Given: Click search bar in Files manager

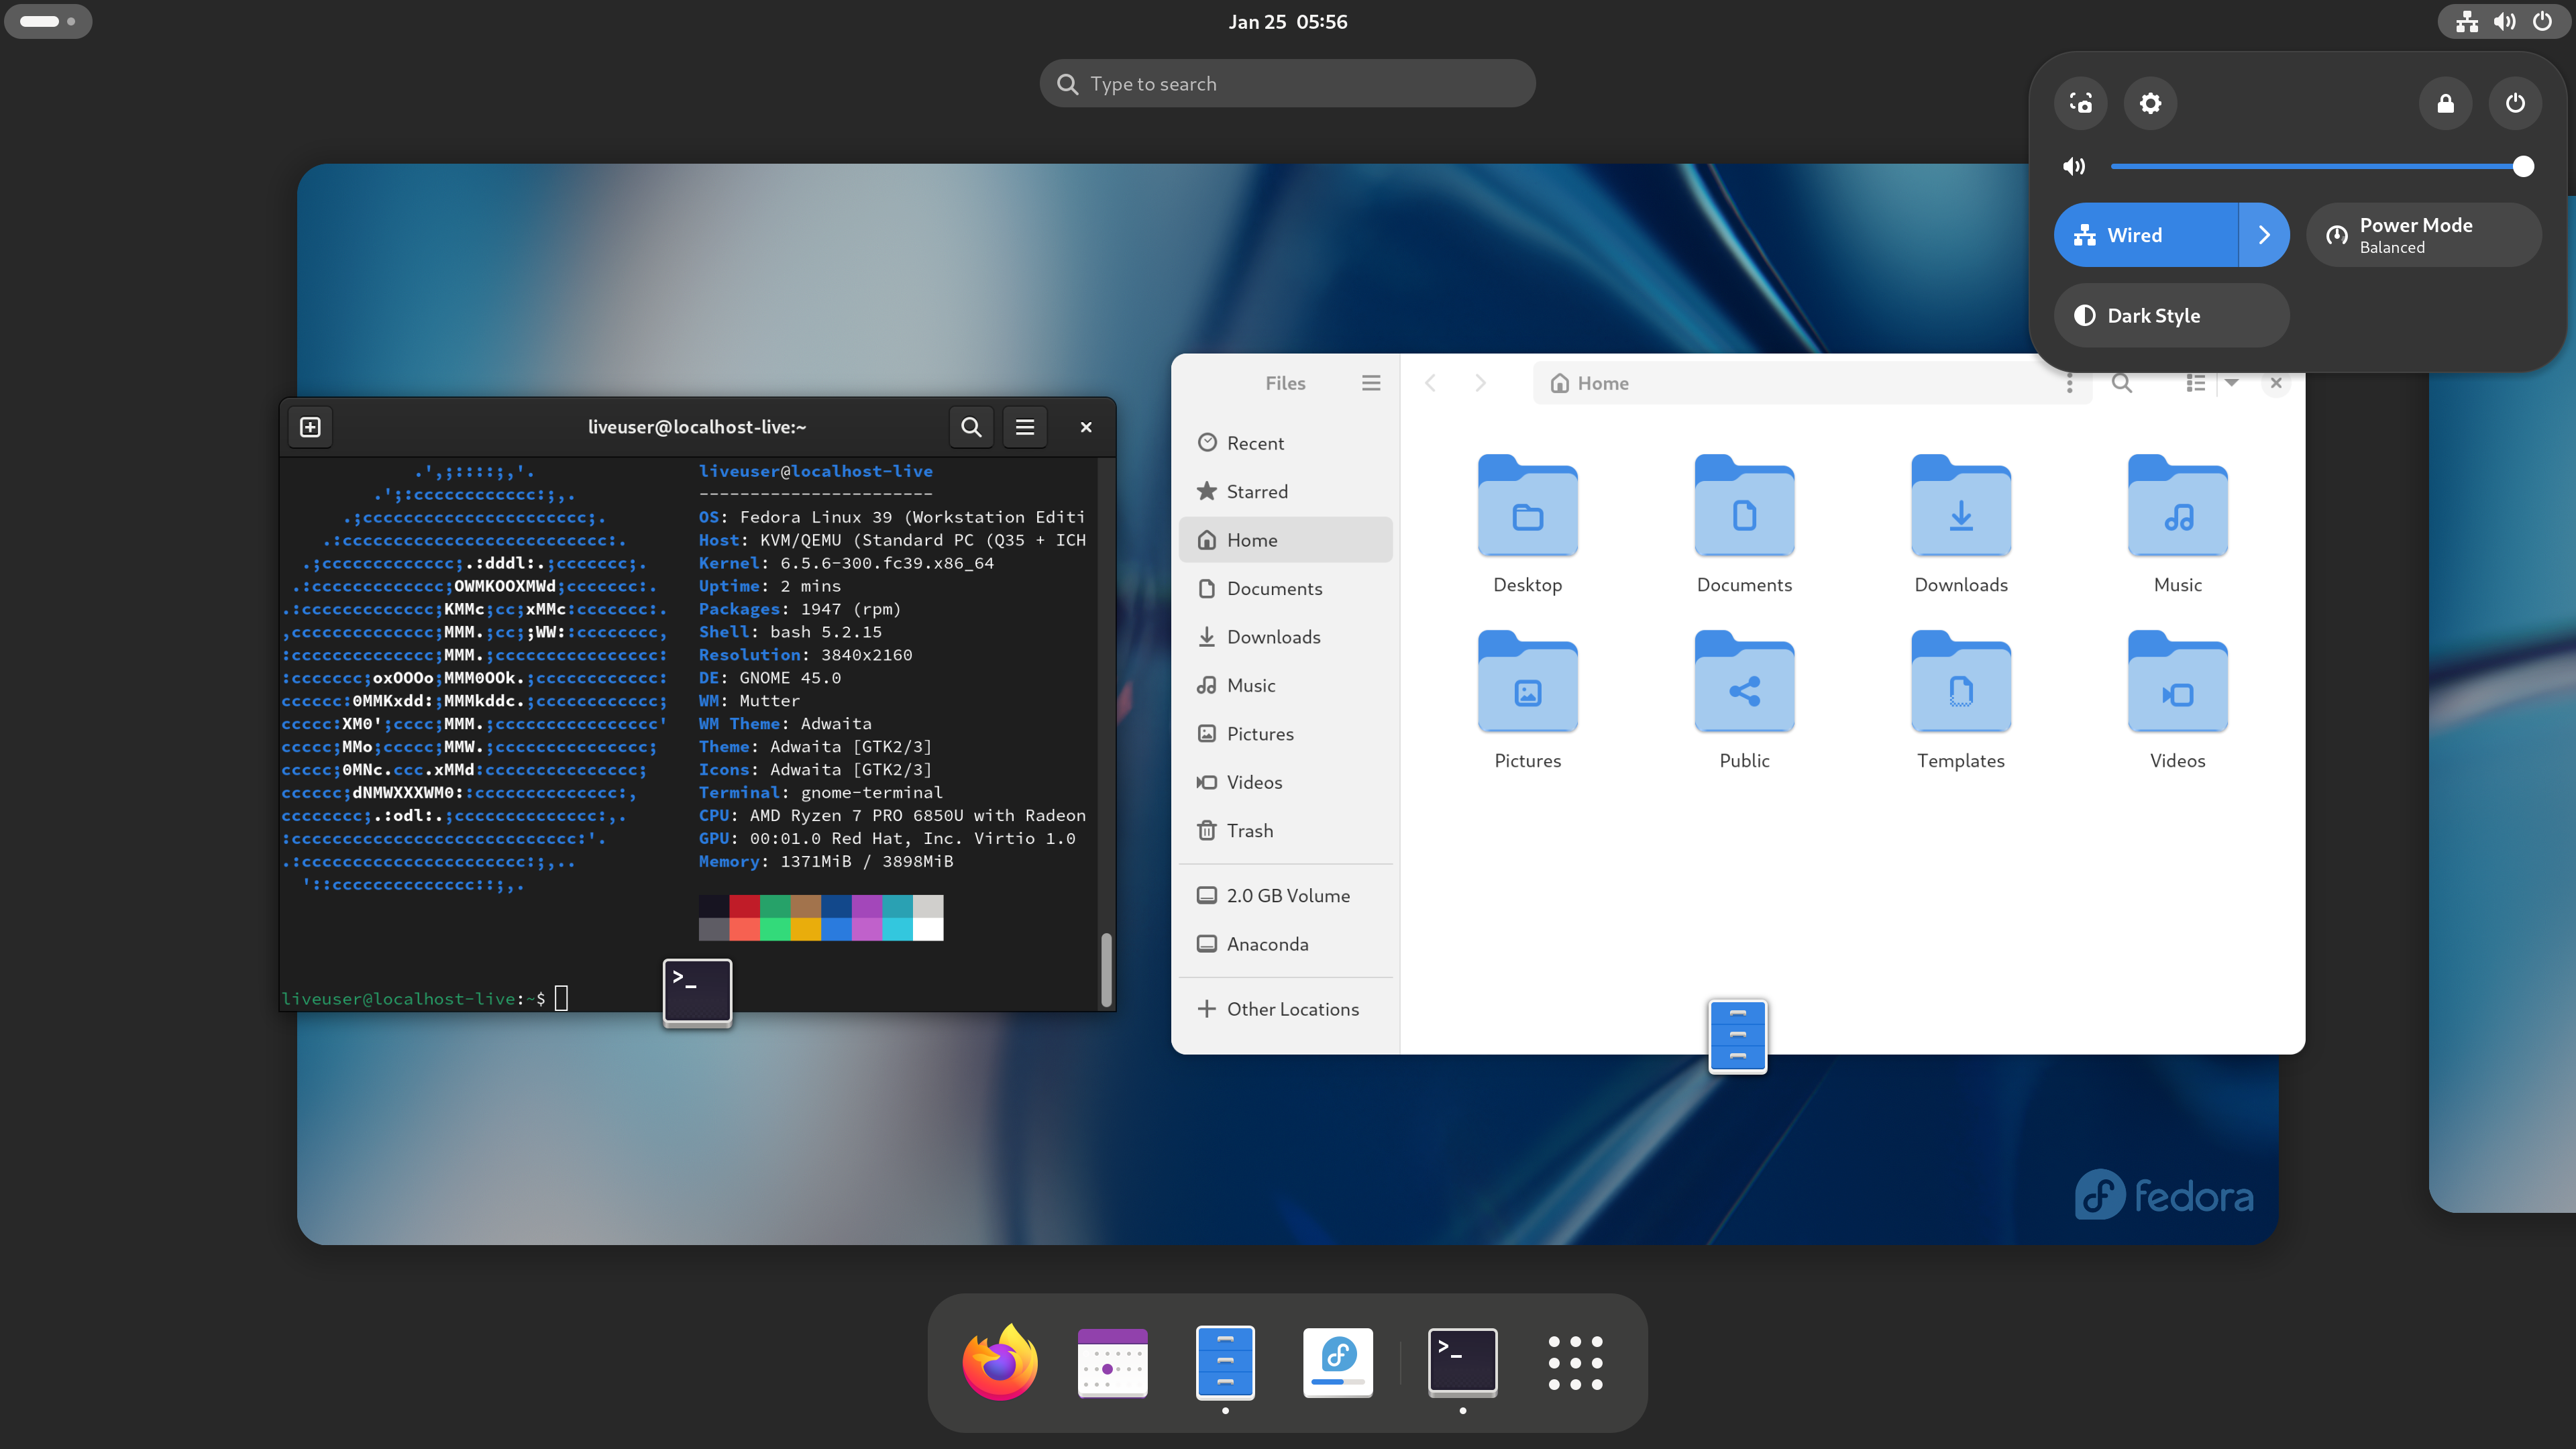Looking at the screenshot, I should point(2121,382).
